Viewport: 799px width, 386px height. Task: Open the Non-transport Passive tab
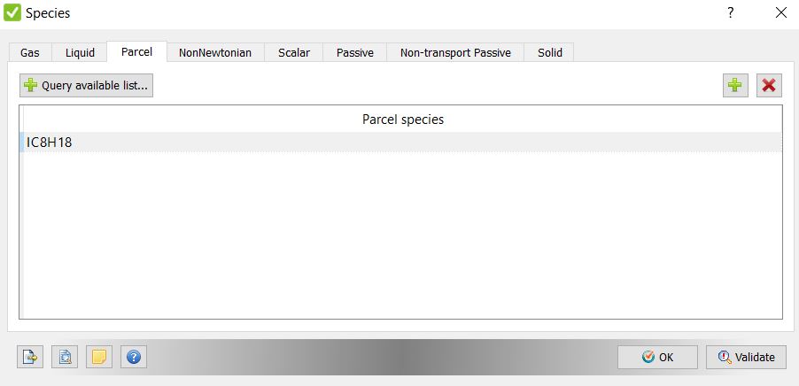pos(455,52)
